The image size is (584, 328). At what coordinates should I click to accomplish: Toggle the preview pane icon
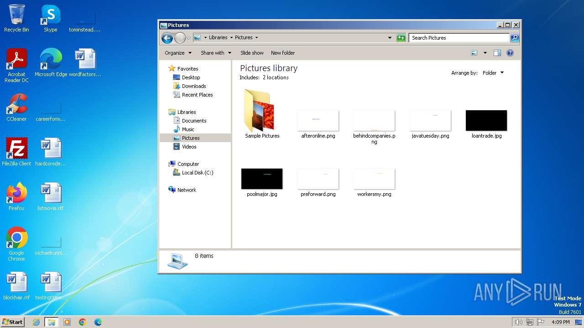click(497, 53)
